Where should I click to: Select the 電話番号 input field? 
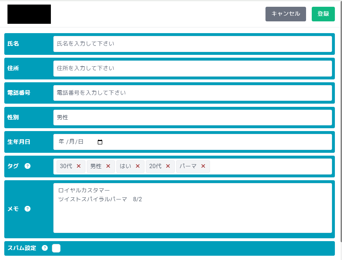tap(192, 93)
